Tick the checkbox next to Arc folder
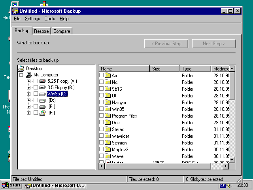253x190 pixels. 102,76
